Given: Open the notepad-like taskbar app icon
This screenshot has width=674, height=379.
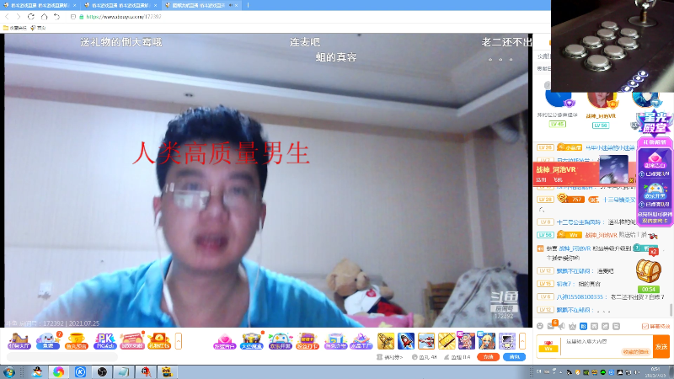Looking at the screenshot, I should [123, 371].
